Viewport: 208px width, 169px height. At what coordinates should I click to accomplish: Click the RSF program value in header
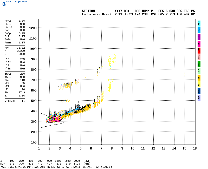click(x=154, y=14)
